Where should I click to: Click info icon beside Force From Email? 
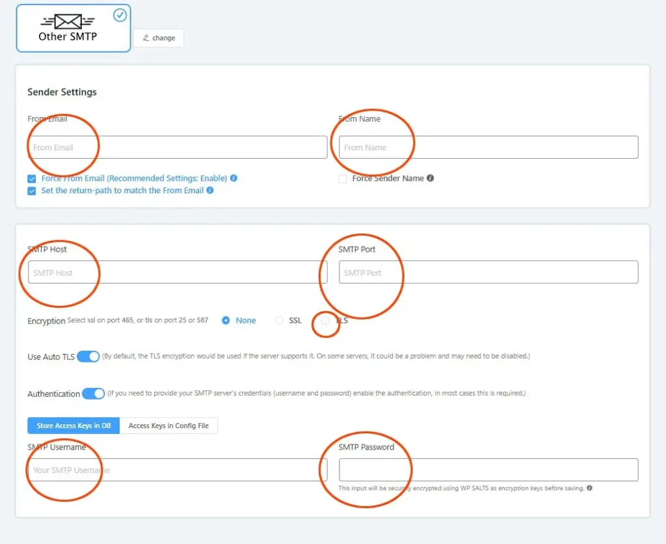click(x=233, y=178)
